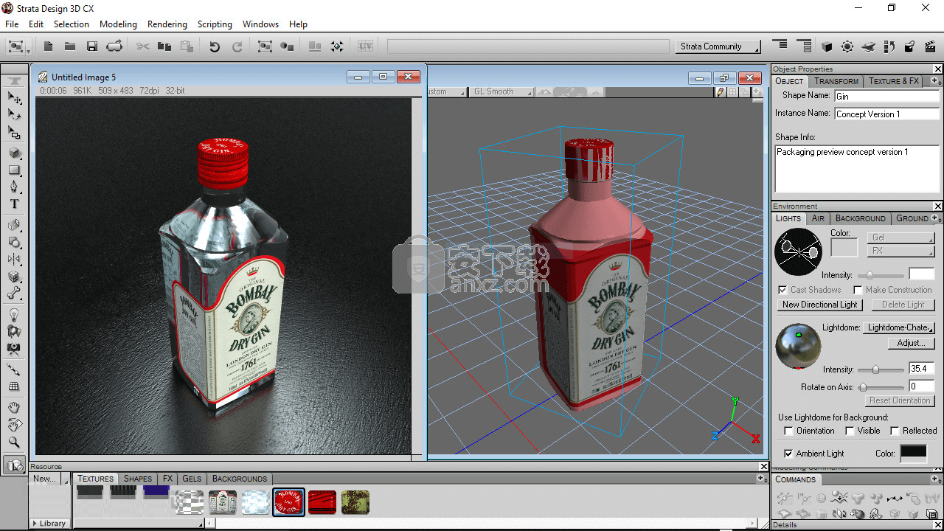Switch to the Texture & FX tab
This screenshot has height=531, width=944.
pos(893,81)
